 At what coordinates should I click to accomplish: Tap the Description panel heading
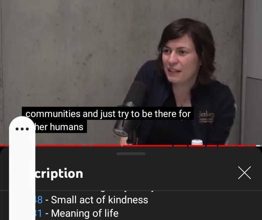59,173
